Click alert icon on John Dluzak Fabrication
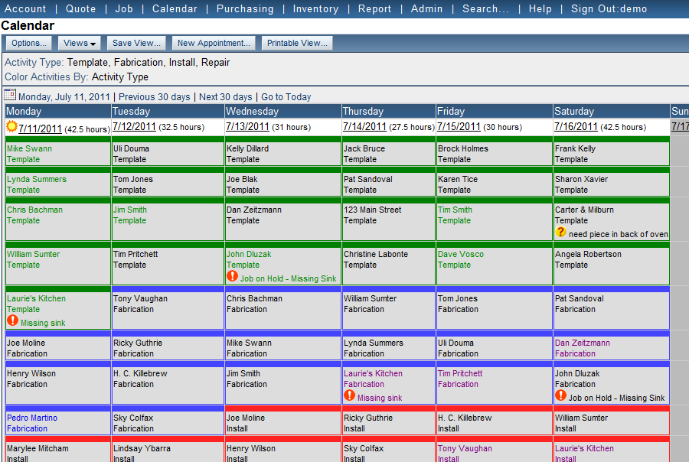This screenshot has width=689, height=462. [560, 396]
